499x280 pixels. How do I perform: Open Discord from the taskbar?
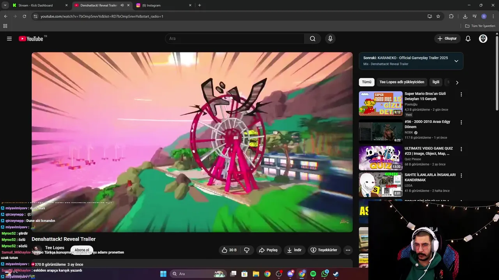click(290, 274)
